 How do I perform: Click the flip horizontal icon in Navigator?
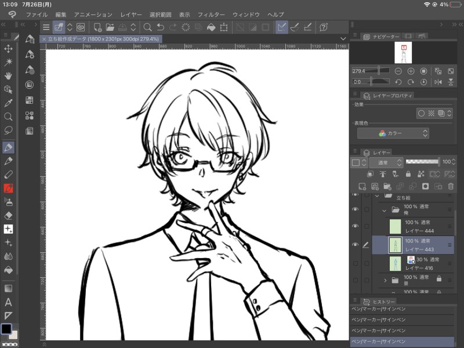[438, 82]
